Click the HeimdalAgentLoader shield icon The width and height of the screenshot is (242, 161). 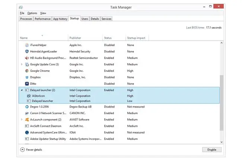click(27, 51)
